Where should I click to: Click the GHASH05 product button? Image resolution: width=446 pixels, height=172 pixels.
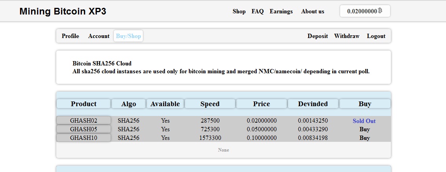(x=83, y=129)
